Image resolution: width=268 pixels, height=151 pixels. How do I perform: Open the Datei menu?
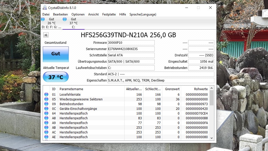(46, 14)
